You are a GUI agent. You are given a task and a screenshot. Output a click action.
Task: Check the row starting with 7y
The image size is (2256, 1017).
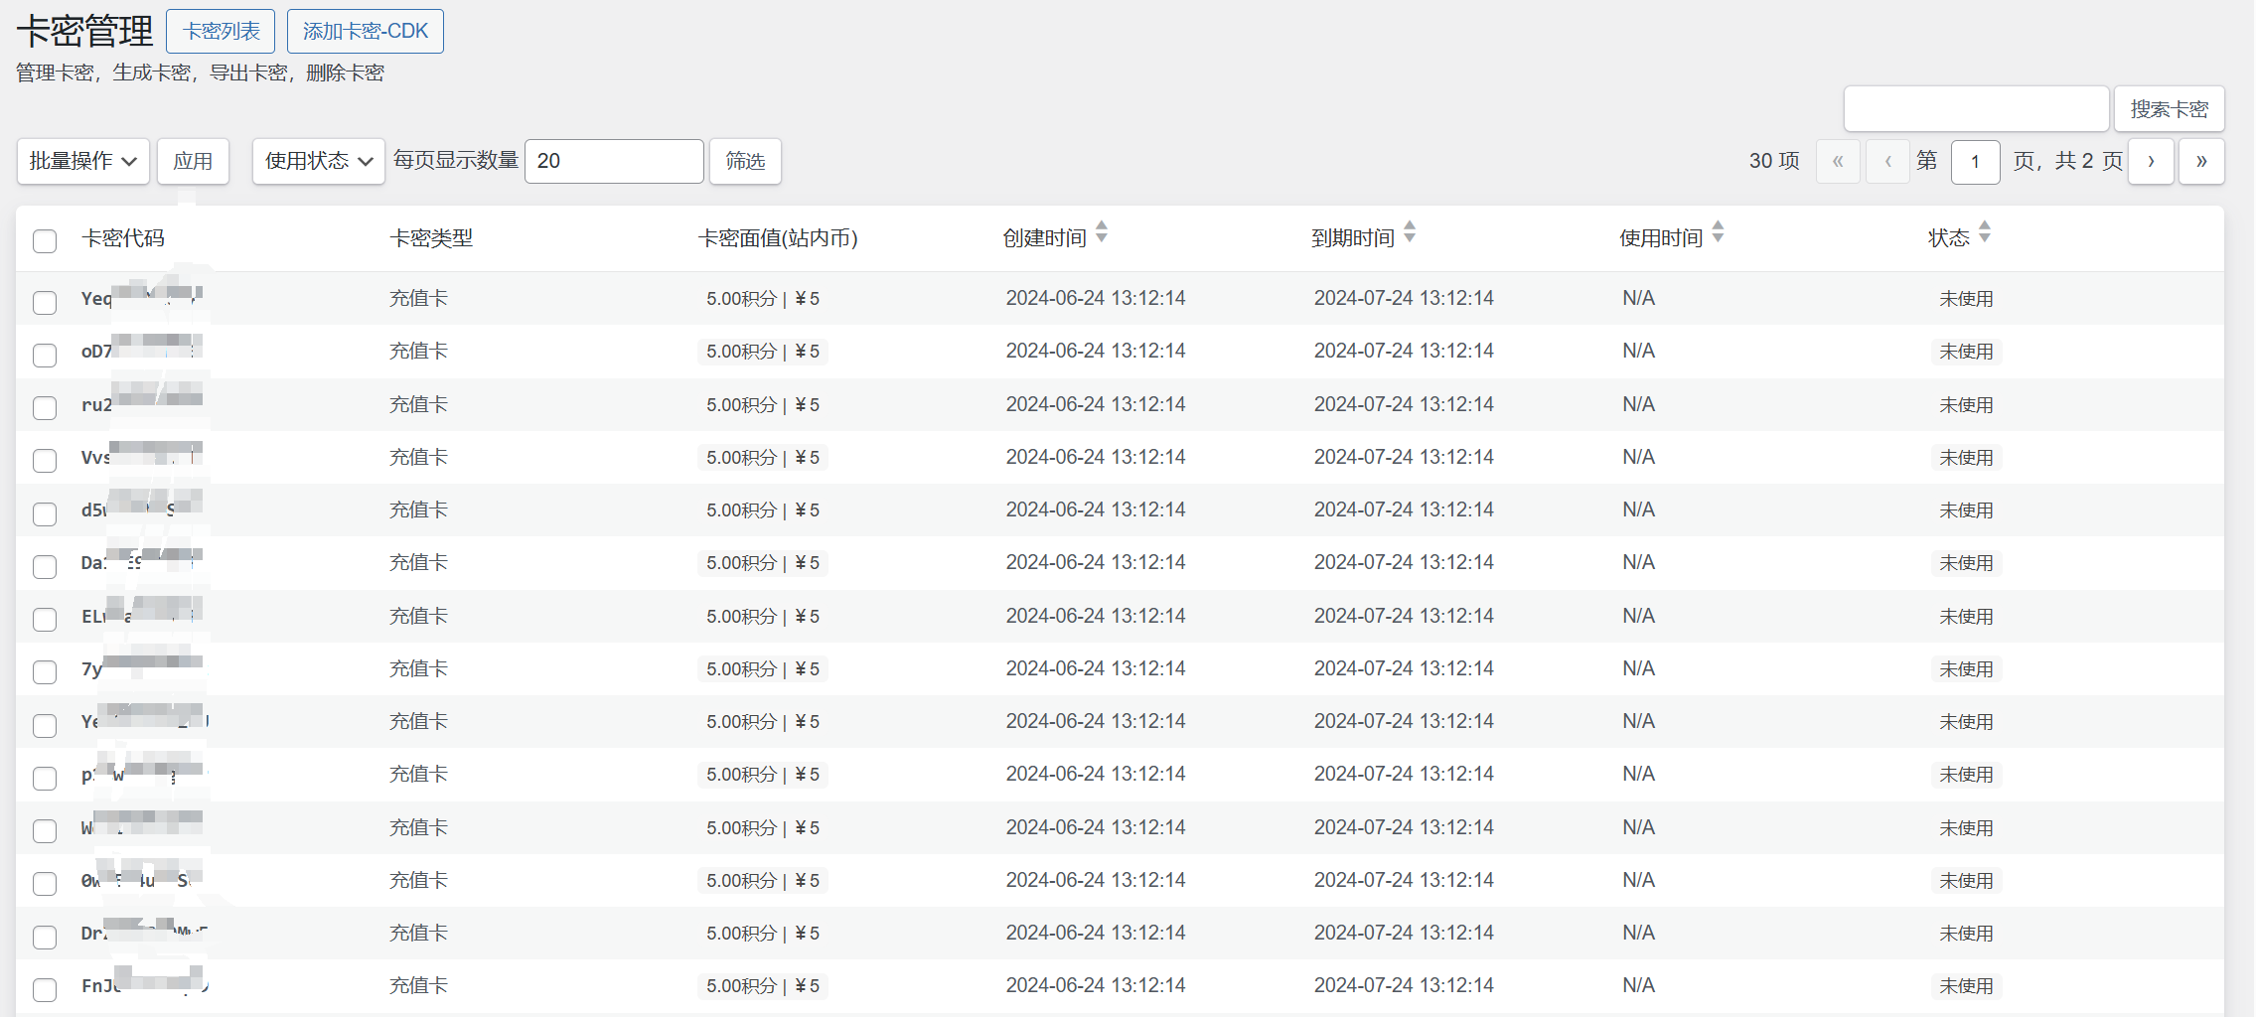[x=45, y=671]
